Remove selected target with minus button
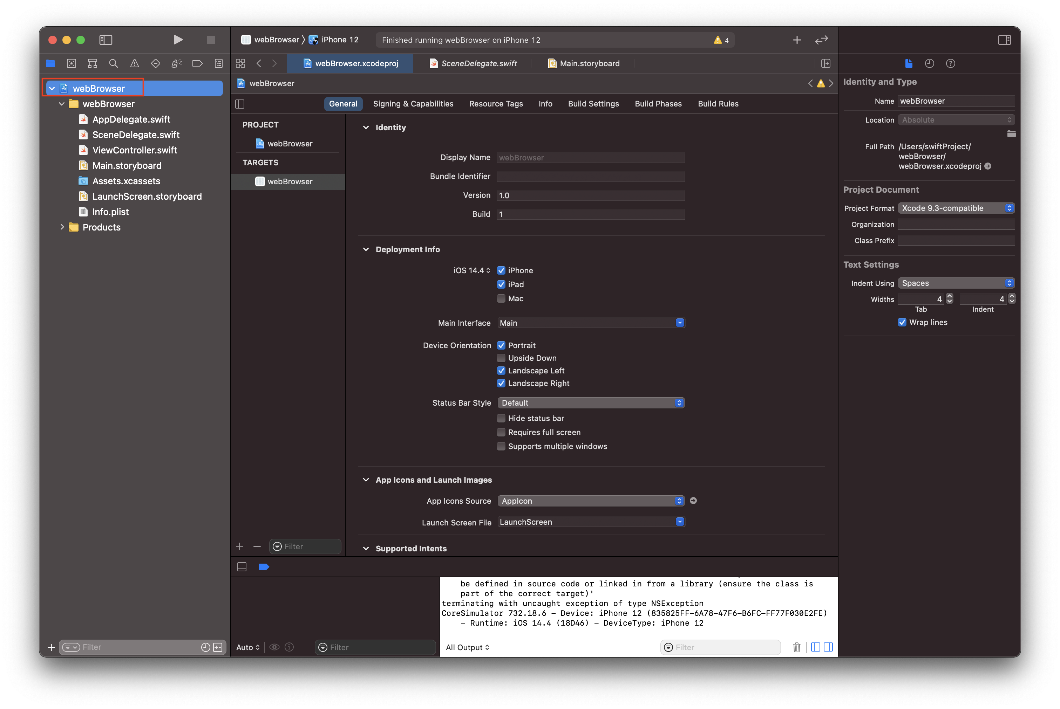The height and width of the screenshot is (709, 1060). point(257,547)
